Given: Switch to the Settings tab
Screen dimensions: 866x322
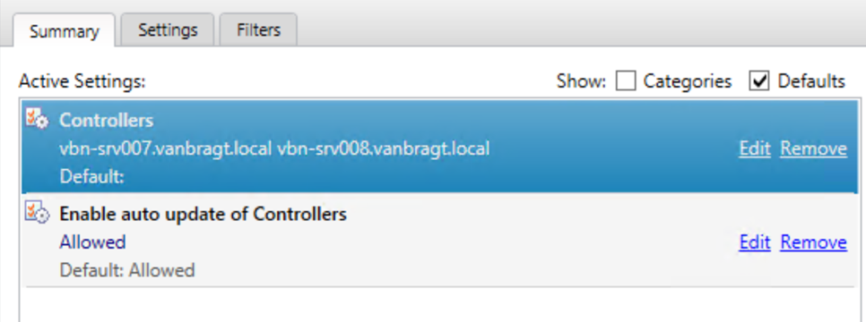Looking at the screenshot, I should tap(168, 30).
